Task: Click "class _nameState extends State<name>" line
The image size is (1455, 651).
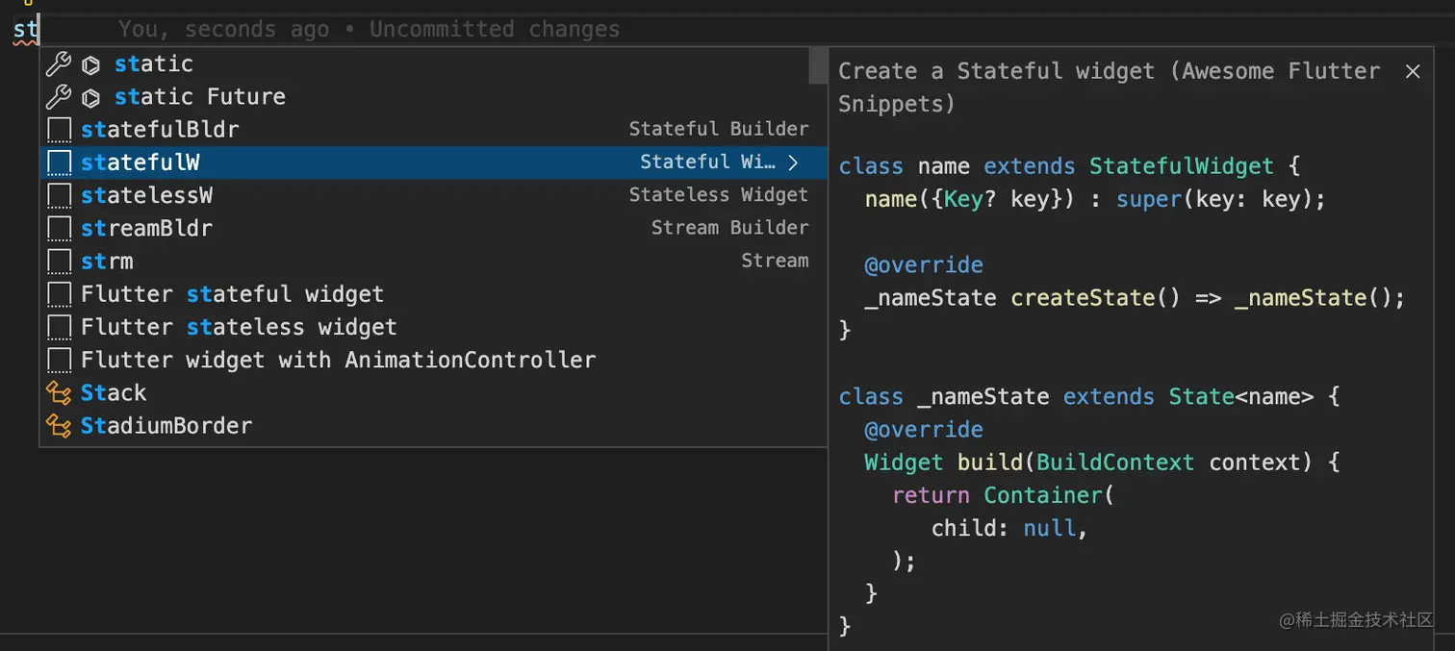Action: [1088, 396]
